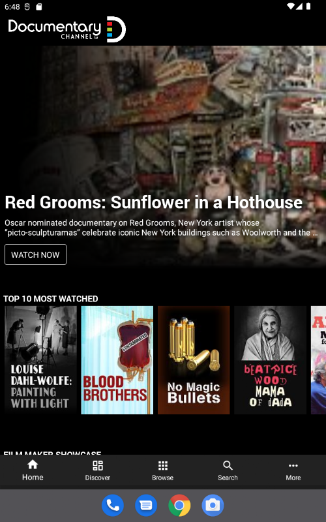
Task: Open the More options icon
Action: click(x=293, y=465)
